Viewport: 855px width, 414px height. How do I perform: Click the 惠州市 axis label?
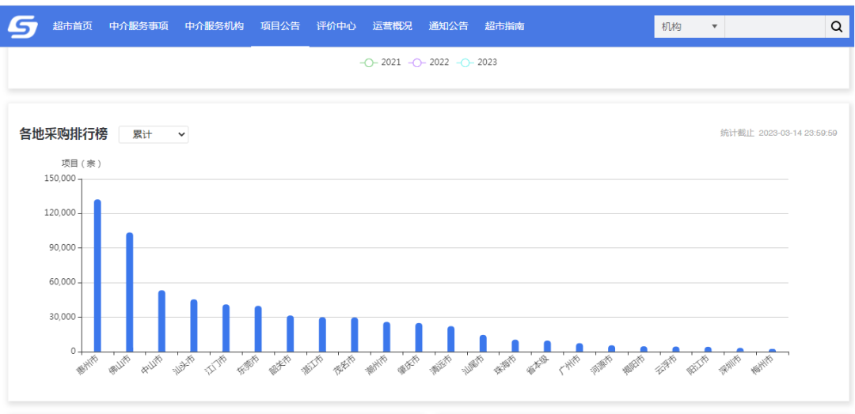tap(89, 366)
